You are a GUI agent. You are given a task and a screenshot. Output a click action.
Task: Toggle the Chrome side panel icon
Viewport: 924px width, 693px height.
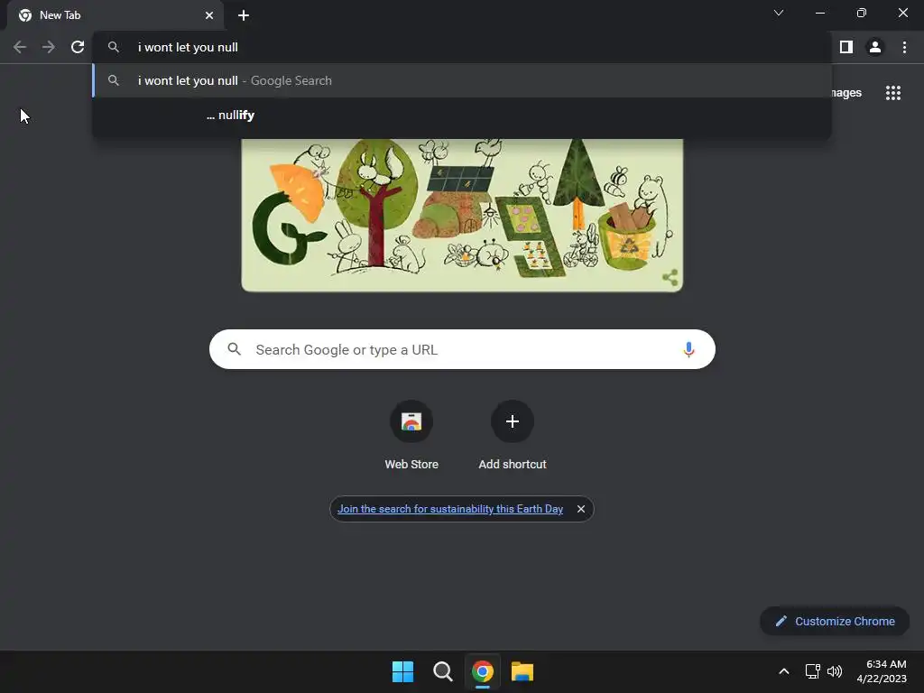click(x=846, y=47)
